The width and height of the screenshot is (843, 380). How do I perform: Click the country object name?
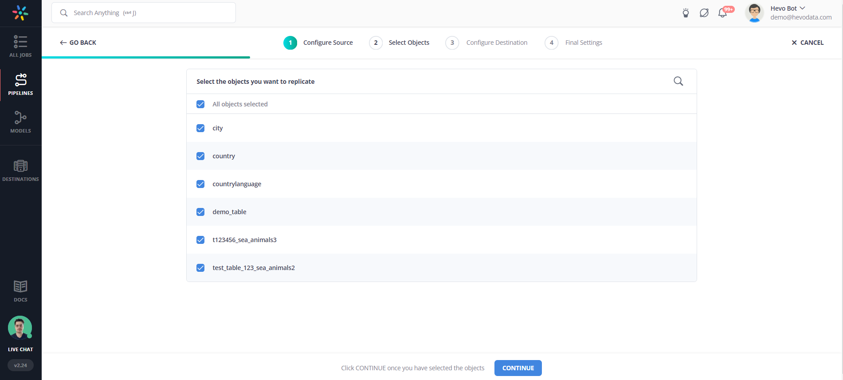[x=223, y=156]
